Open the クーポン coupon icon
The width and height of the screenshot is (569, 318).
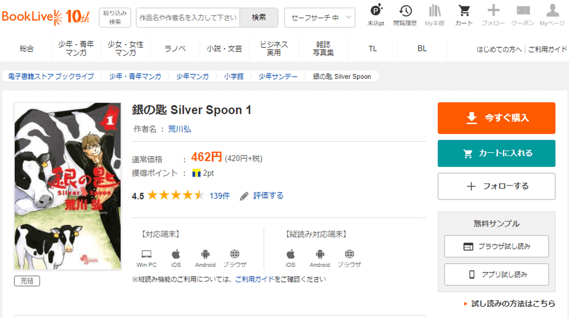coord(523,11)
